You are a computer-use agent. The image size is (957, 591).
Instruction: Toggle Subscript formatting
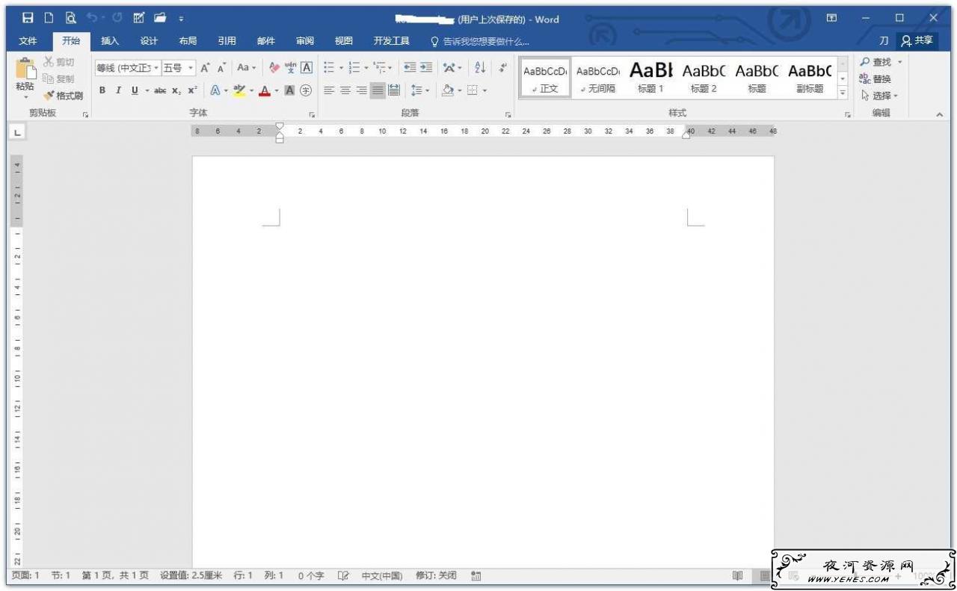click(176, 90)
